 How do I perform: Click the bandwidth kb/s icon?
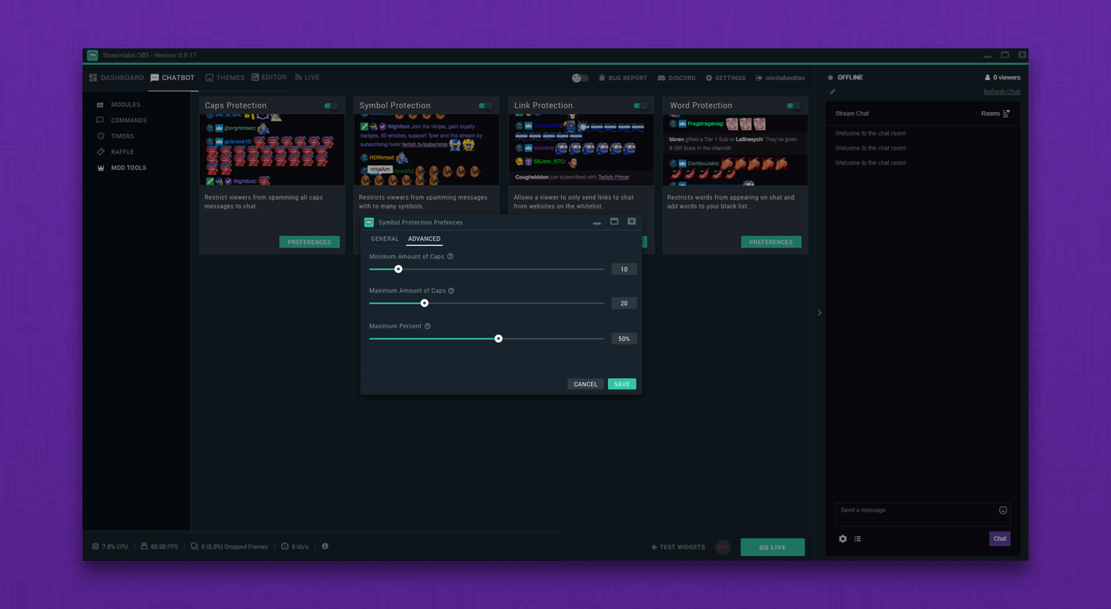285,546
